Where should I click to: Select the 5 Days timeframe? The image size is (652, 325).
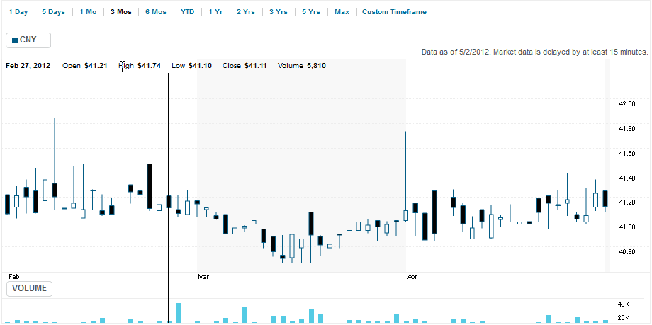tap(53, 12)
